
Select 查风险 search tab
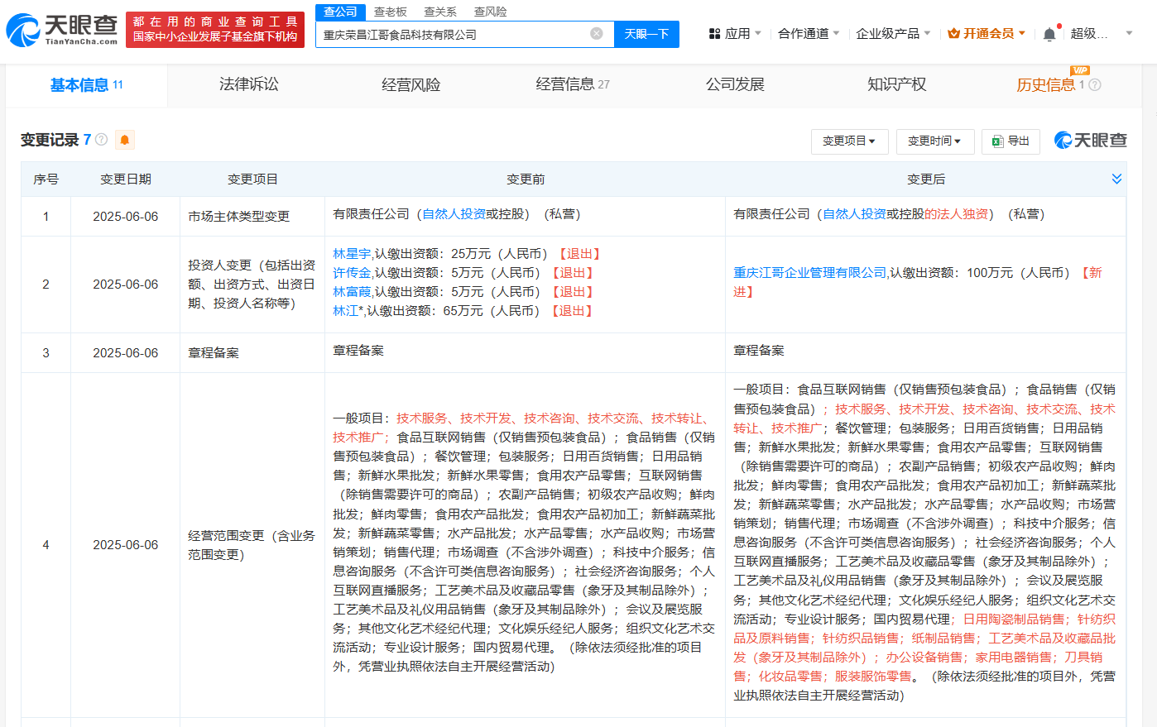coord(490,12)
